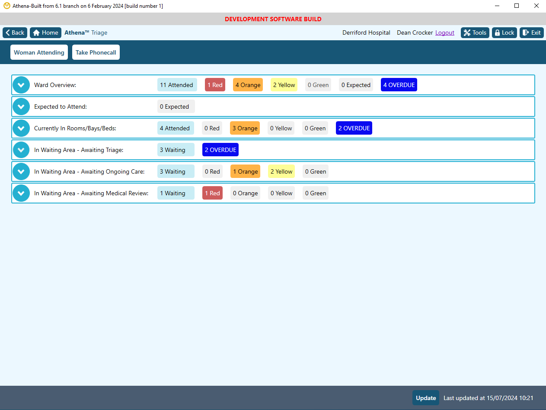Minimize the Athena window
Image resolution: width=546 pixels, height=410 pixels.
tap(497, 6)
